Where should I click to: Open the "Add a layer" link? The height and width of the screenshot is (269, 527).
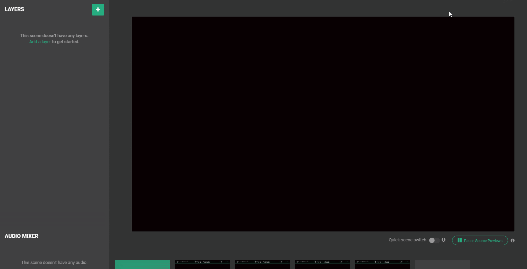(40, 42)
